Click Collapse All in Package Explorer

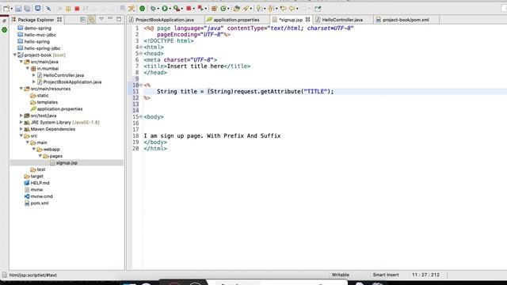pyautogui.click(x=82, y=20)
